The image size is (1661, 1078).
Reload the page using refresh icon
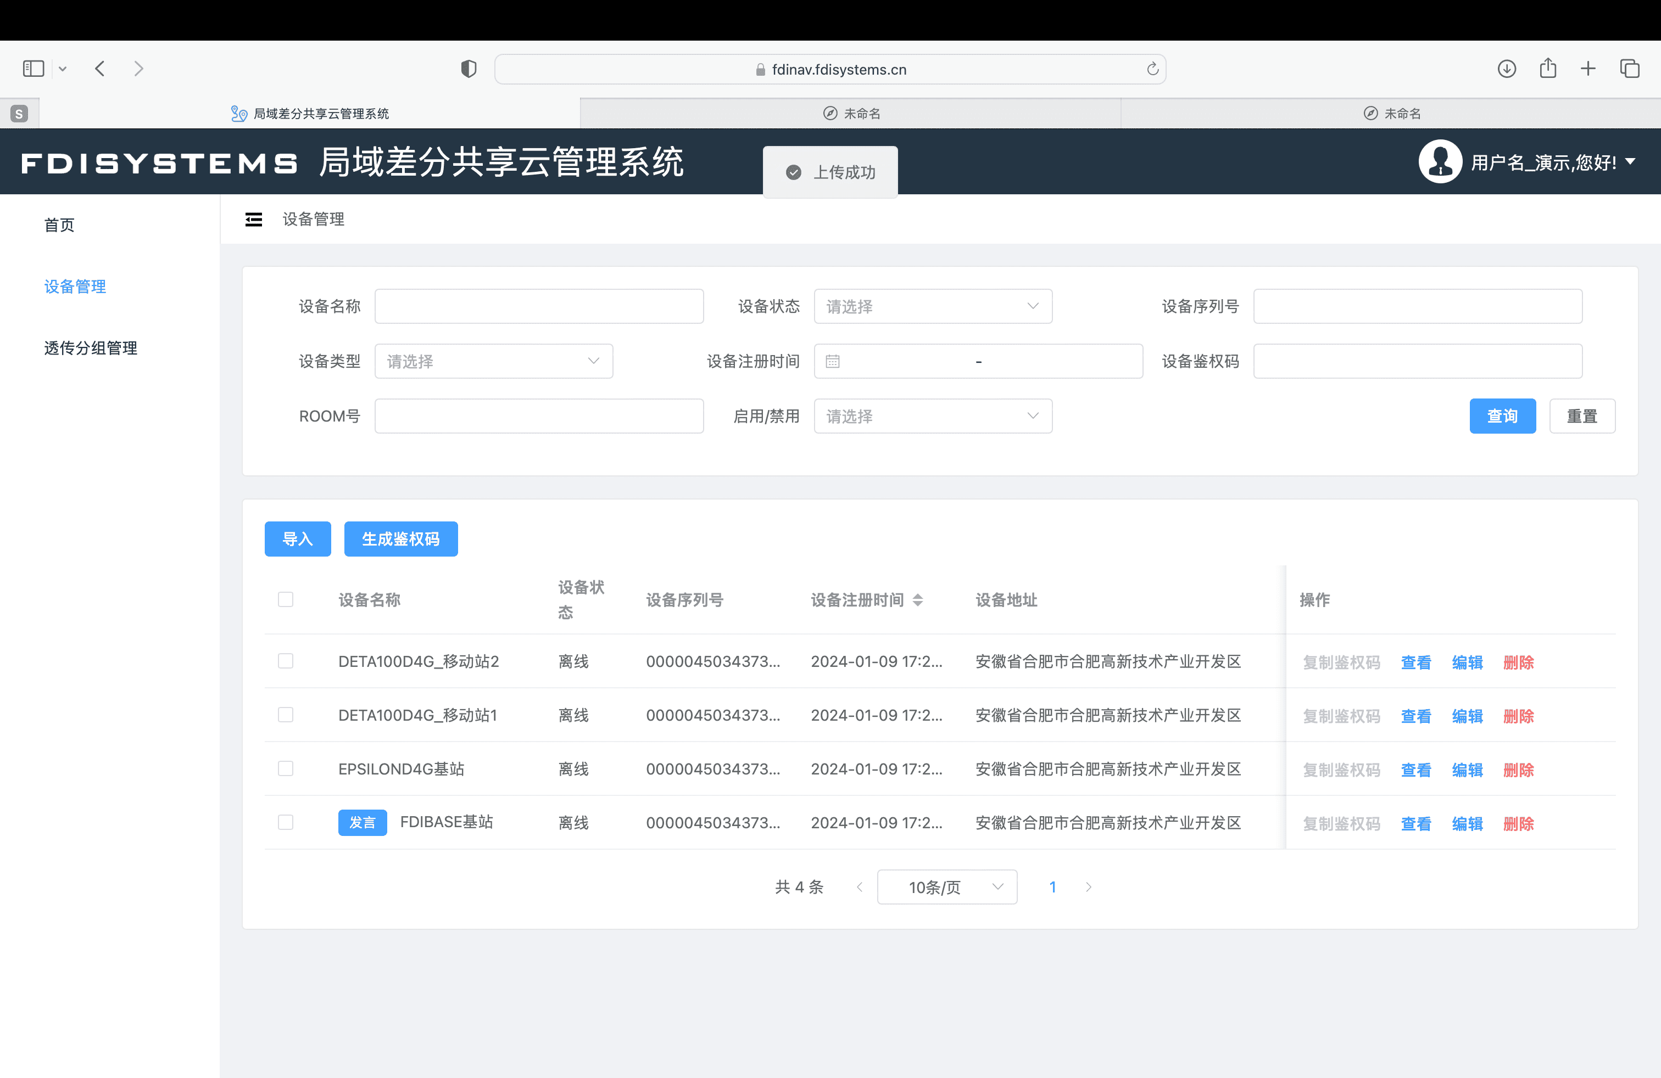1152,69
